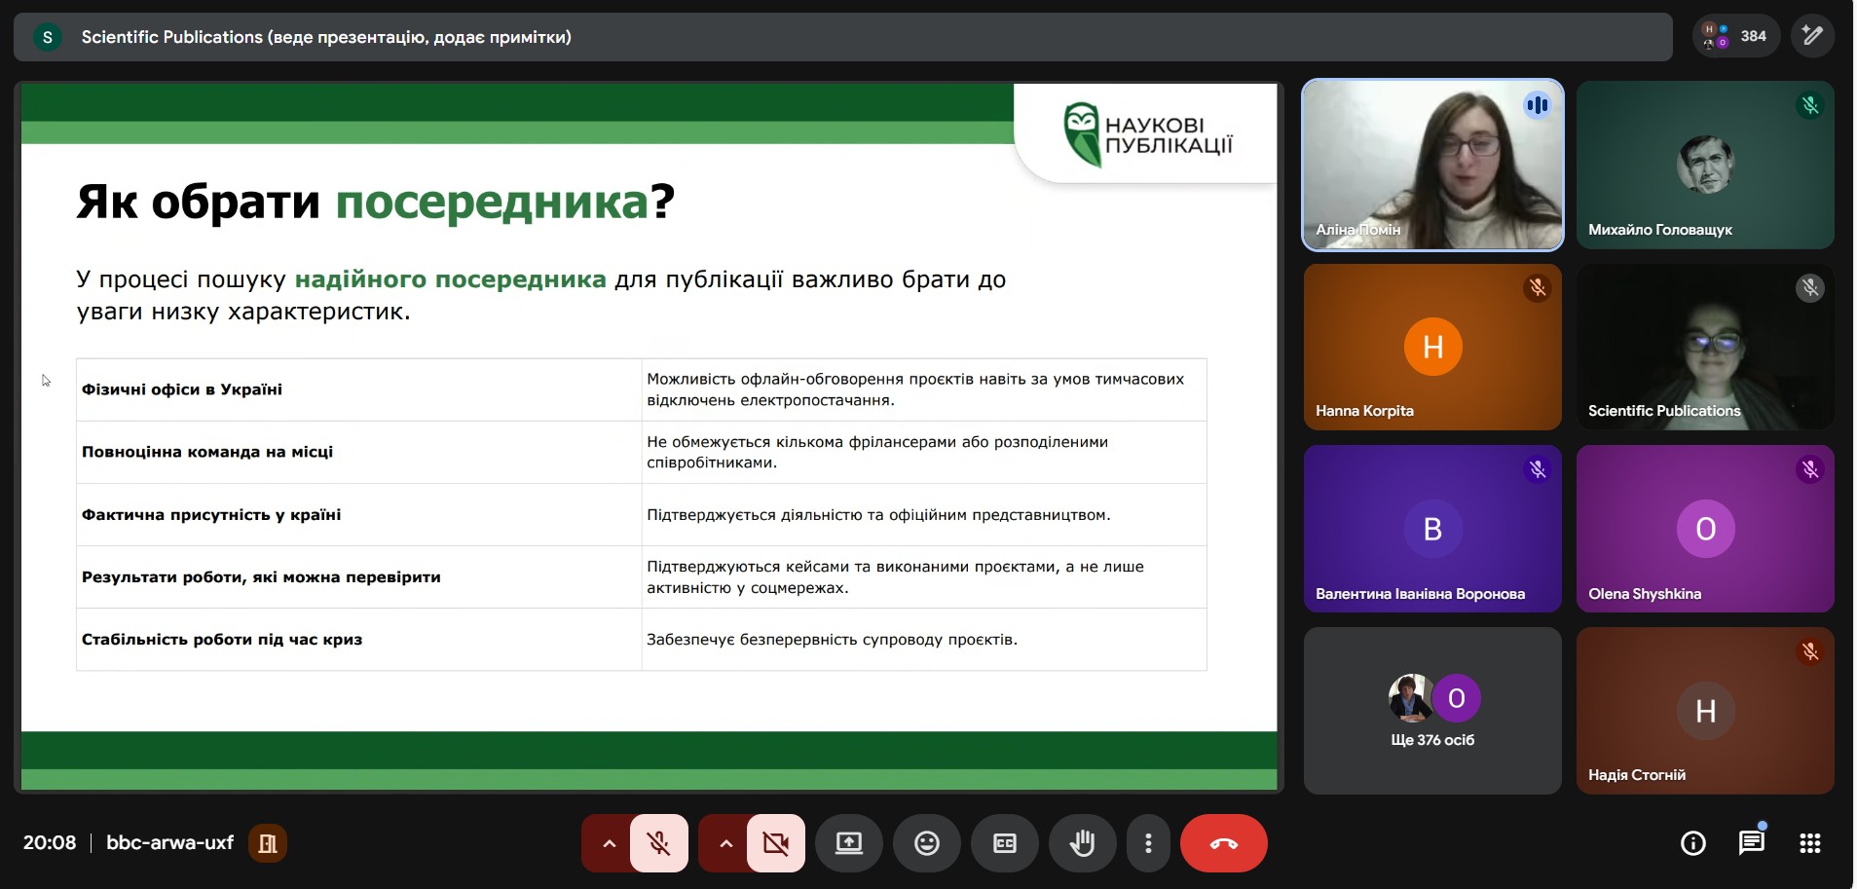The height and width of the screenshot is (889, 1857).
Task: Toggle closed captions
Action: pyautogui.click(x=1005, y=843)
